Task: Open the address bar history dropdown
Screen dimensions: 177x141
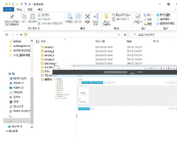Action: pyautogui.click(x=119, y=35)
